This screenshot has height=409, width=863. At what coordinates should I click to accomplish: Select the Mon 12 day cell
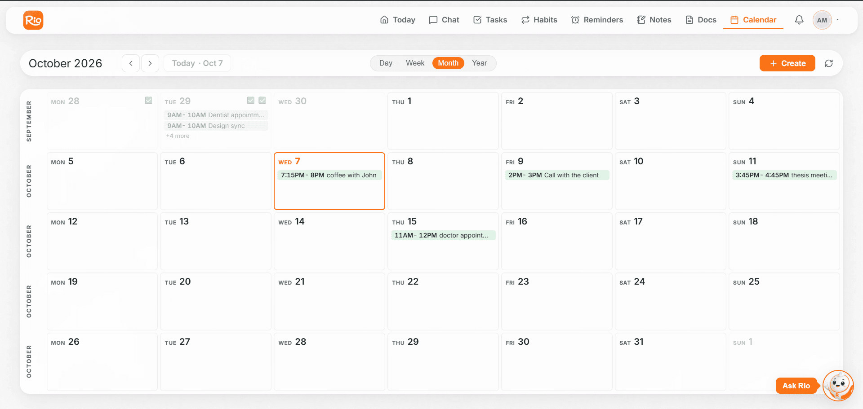102,241
